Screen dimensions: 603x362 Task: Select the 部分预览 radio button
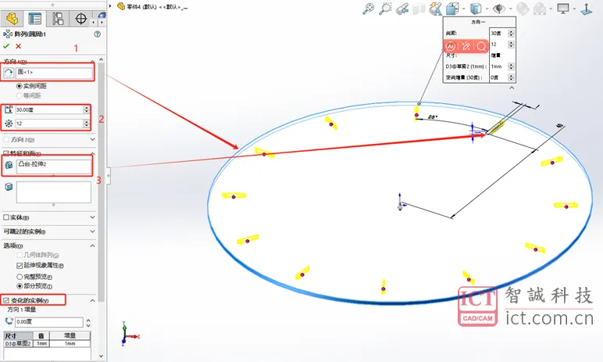(x=20, y=286)
